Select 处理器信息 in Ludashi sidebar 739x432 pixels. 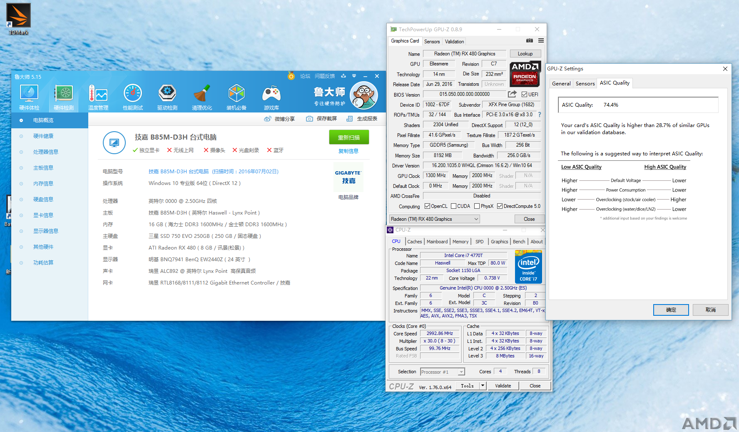tap(50, 152)
